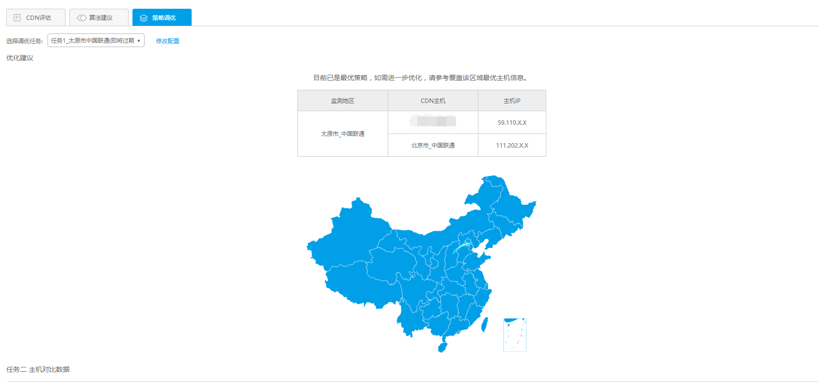Click the 监测地区 column header
818x382 pixels.
coord(343,101)
